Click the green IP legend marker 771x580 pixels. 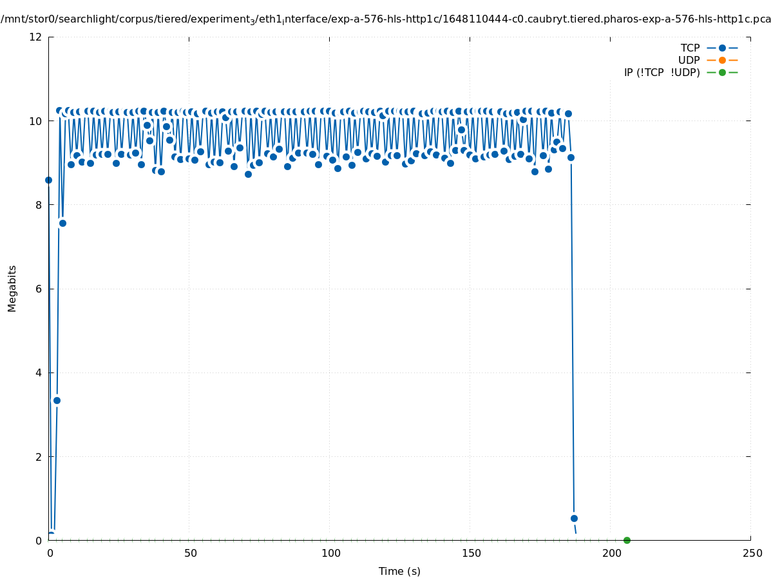[722, 72]
